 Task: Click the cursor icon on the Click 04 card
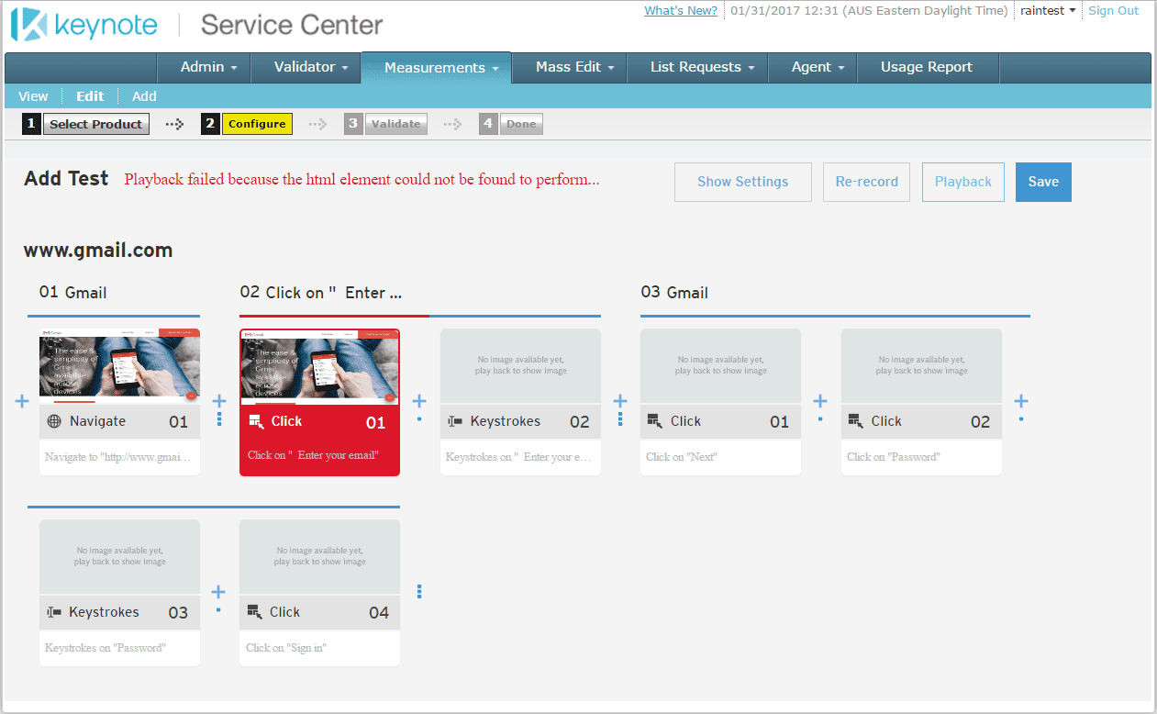[x=254, y=612]
